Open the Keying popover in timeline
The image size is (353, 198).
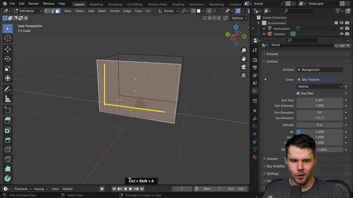[41, 189]
